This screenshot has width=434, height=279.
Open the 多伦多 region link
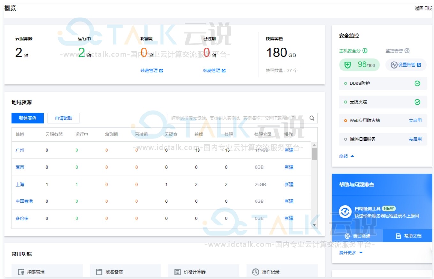point(22,218)
